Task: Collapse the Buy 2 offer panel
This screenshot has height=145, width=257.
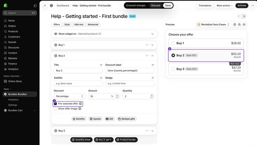Action: coord(153,56)
